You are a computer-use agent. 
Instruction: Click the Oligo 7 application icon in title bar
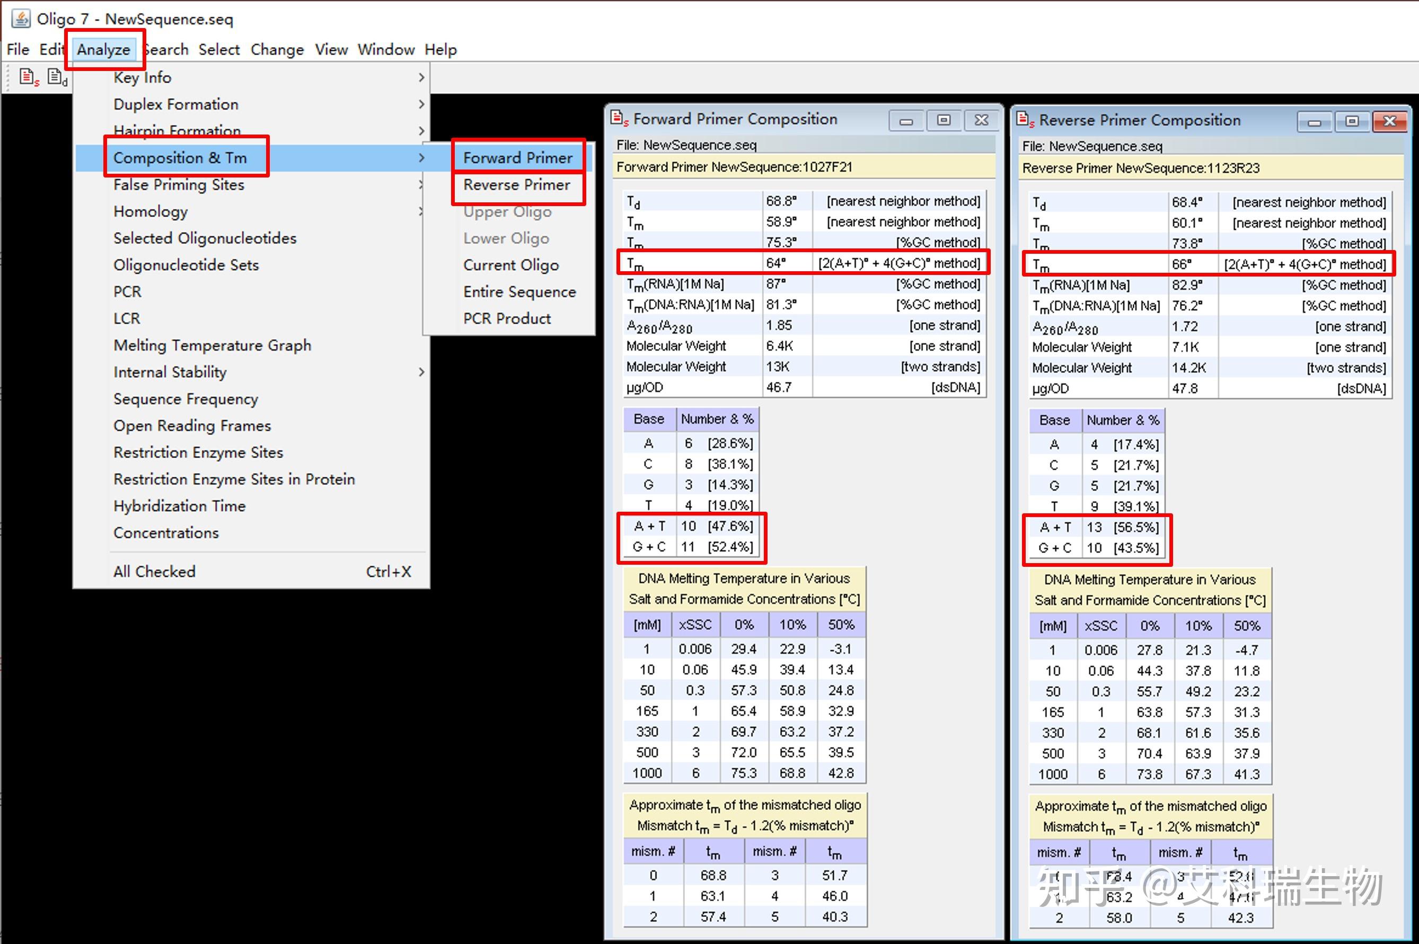(x=21, y=19)
